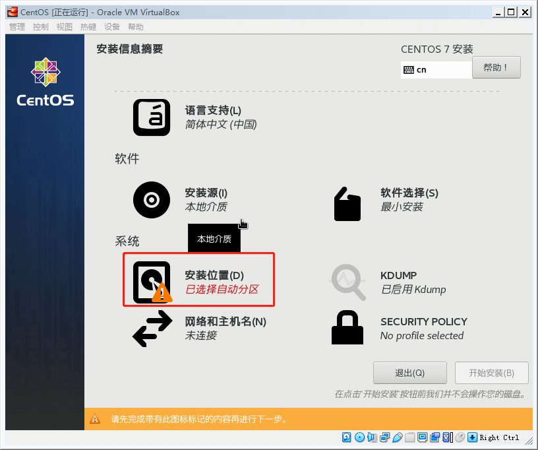Open the 语言支持(L) language icon
538x450 pixels.
click(x=152, y=117)
